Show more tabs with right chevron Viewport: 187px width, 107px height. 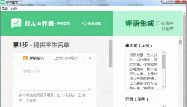95,58
